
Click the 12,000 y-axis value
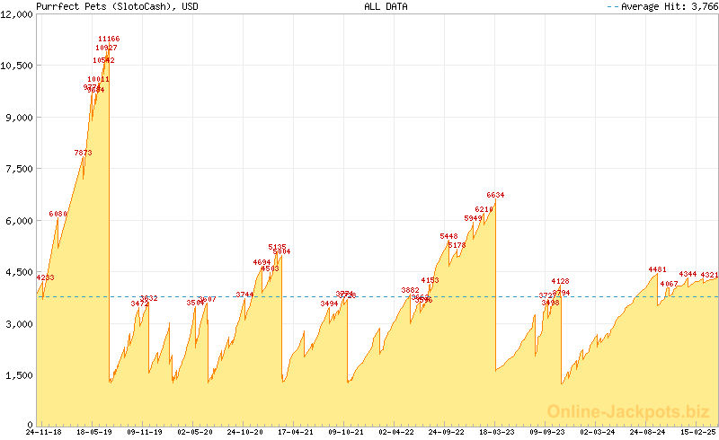[17, 14]
